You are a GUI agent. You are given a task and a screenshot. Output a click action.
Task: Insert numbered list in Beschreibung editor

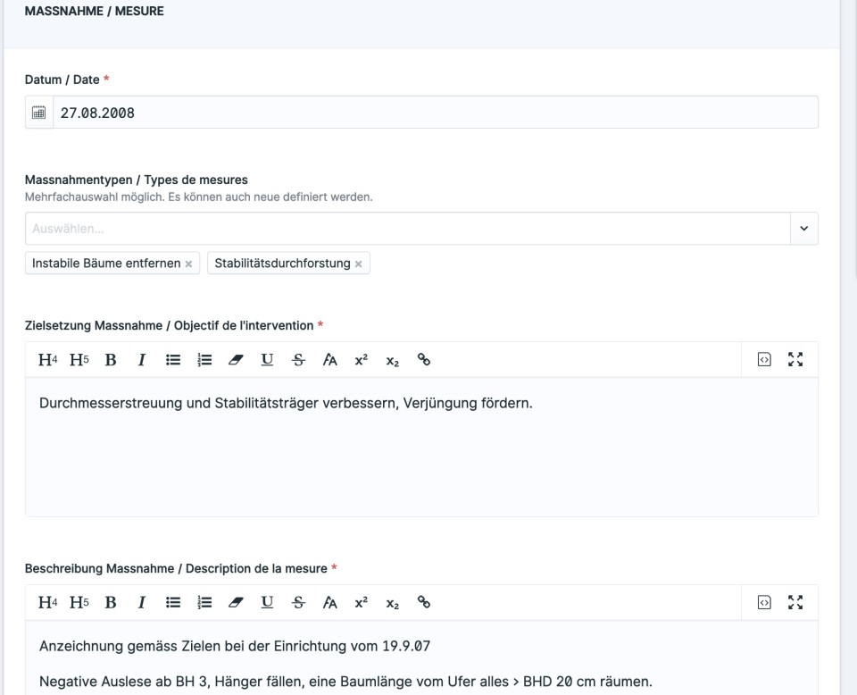204,603
